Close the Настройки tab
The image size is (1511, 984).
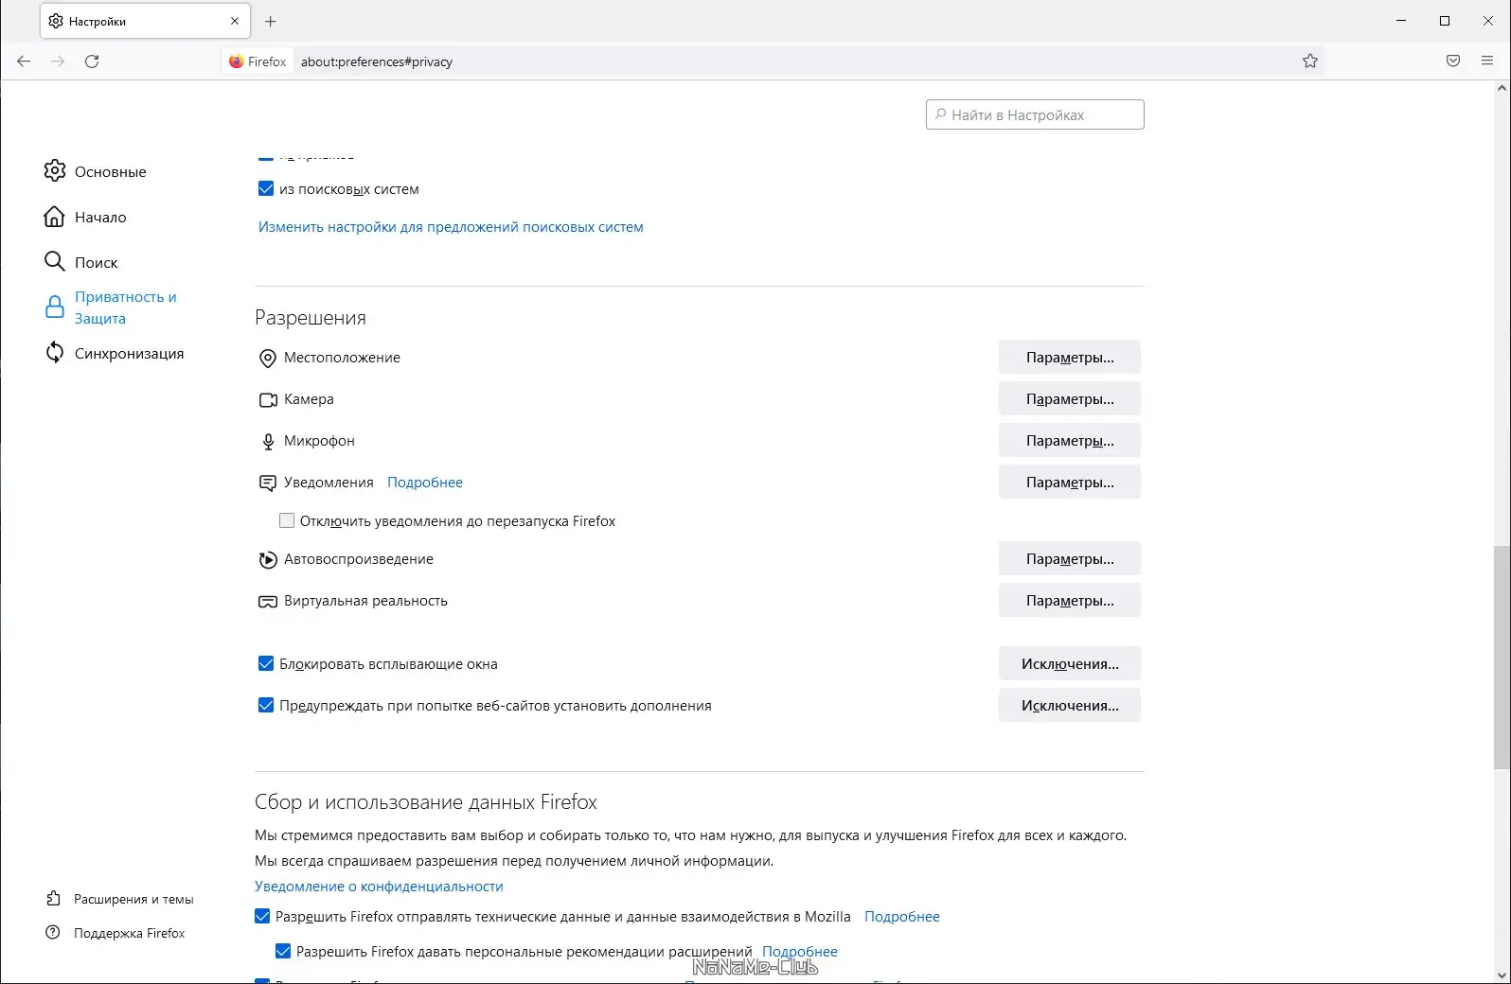[235, 21]
